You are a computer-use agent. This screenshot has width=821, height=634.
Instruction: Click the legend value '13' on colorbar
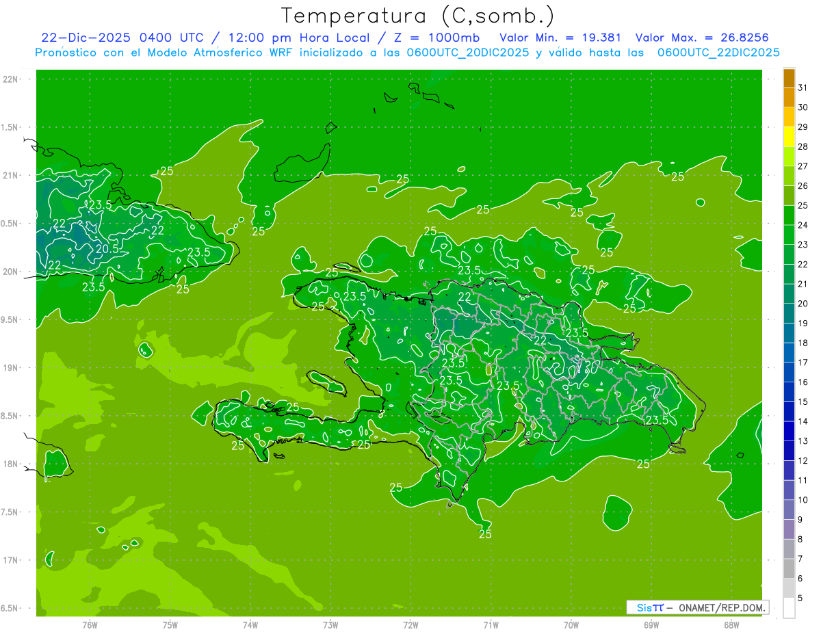click(x=803, y=441)
